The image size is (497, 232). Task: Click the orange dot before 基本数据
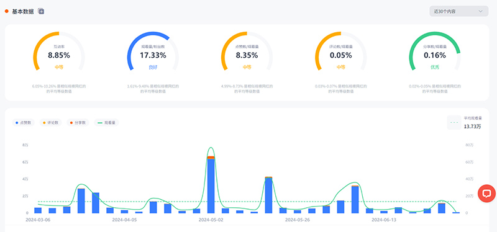(x=6, y=11)
